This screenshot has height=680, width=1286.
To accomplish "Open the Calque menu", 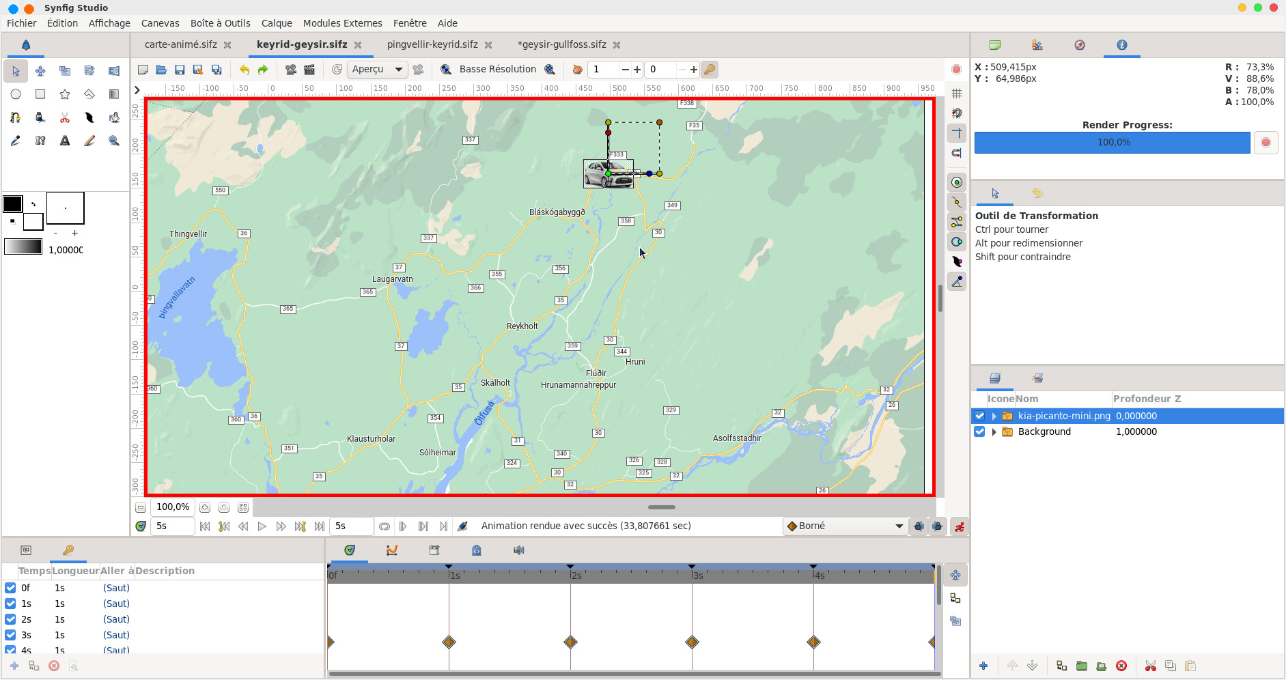I will coord(277,23).
